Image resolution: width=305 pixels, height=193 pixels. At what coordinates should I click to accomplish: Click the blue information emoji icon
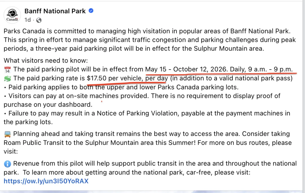coord(7,164)
